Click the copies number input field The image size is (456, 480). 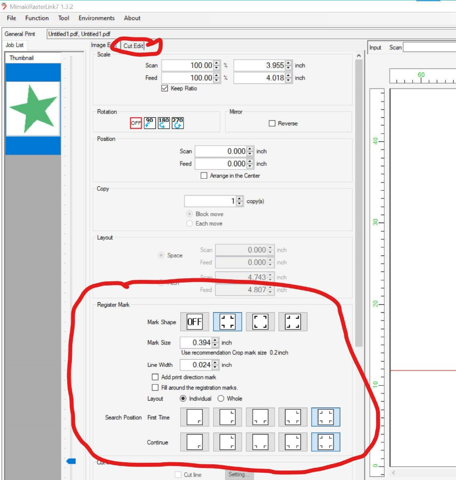[211, 201]
